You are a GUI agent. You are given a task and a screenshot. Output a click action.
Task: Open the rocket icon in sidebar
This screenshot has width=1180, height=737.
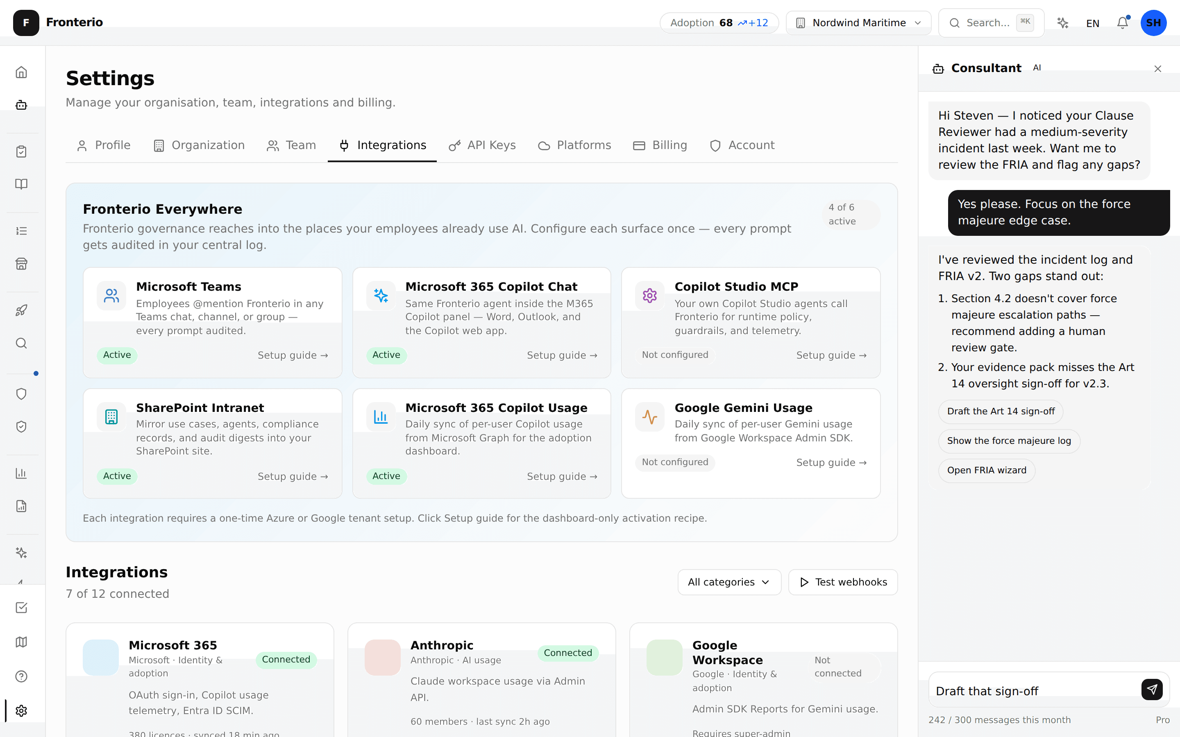pos(21,310)
